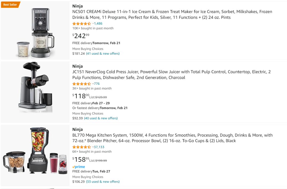The width and height of the screenshot is (287, 189).
Task: Click the CREAMi star rating icons
Action: 82,24
